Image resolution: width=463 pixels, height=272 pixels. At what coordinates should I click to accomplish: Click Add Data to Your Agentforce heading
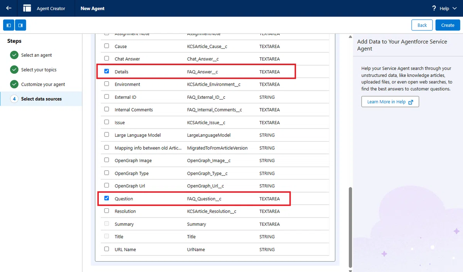[402, 45]
